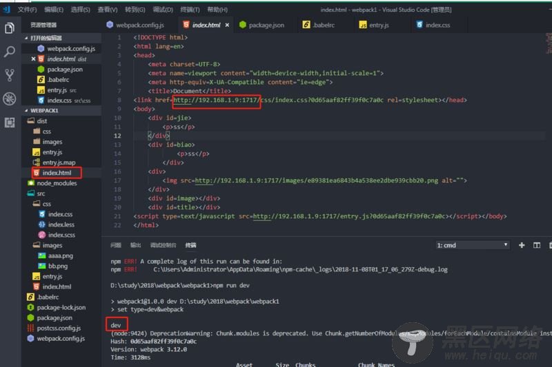Viewport: 552px width, 367px height.
Task: Collapse the 打开的编辑器 section
Action: click(46, 38)
